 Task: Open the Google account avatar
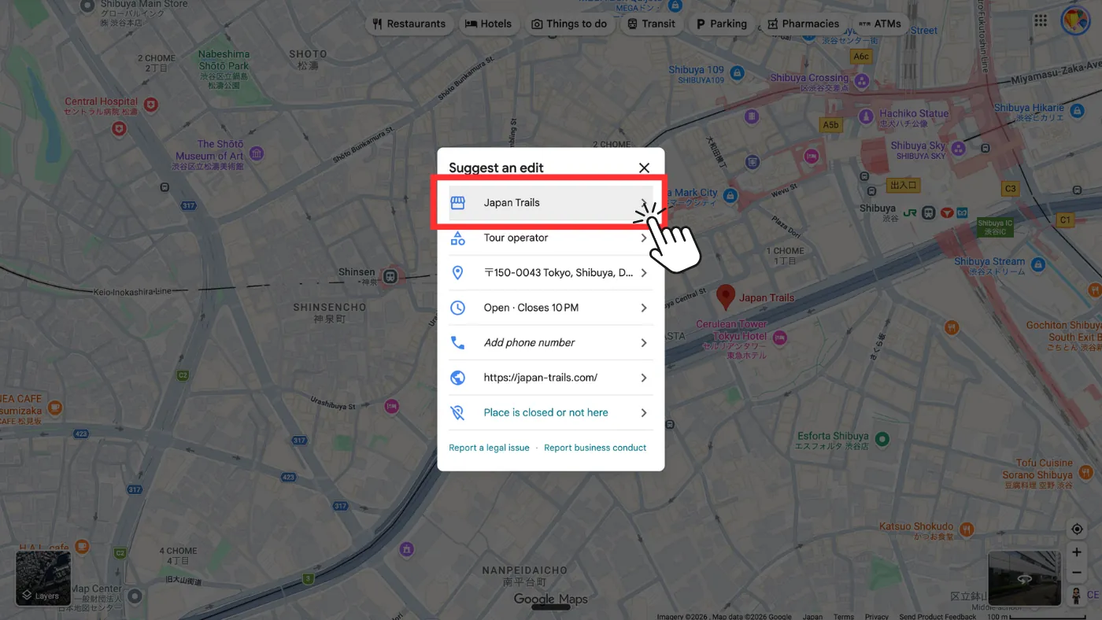[1074, 20]
